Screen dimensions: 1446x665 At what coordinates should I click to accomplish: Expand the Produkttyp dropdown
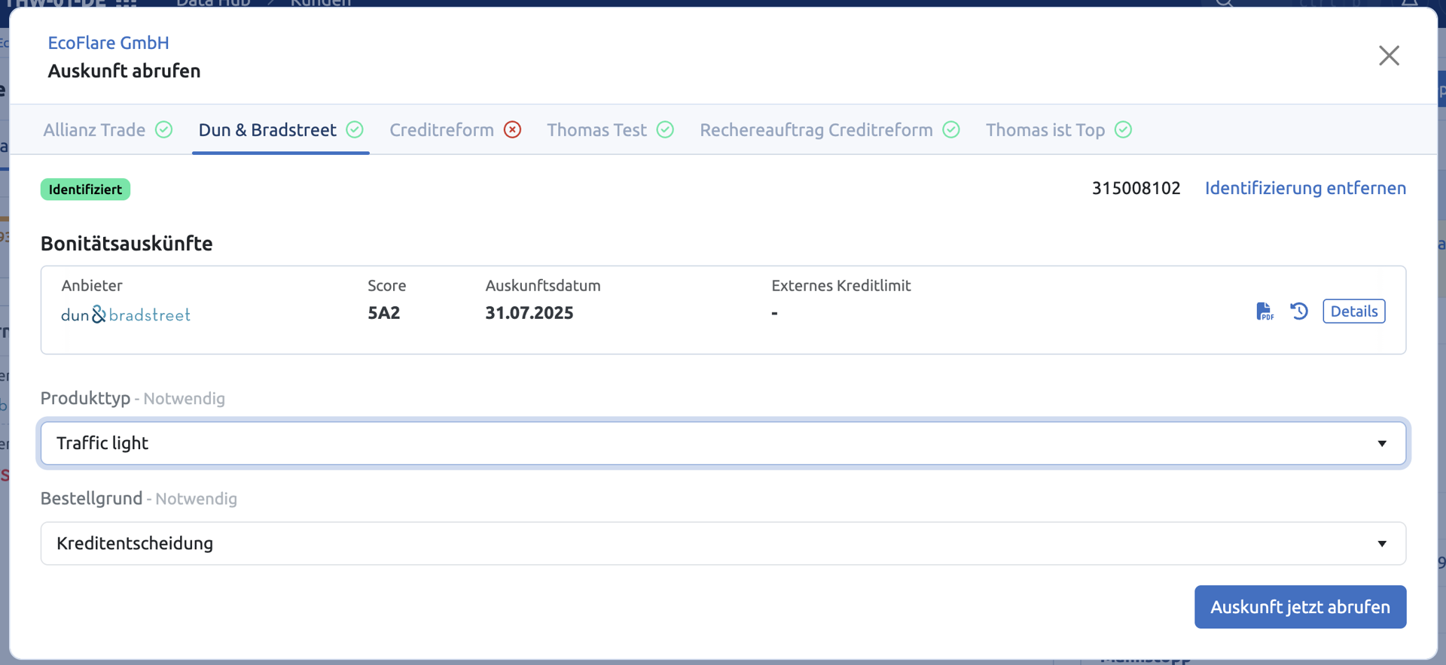tap(723, 443)
